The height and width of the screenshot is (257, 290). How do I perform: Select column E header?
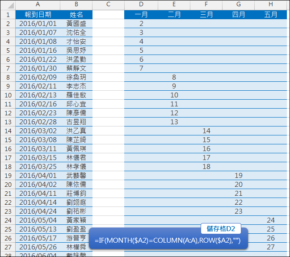[x=174, y=5]
